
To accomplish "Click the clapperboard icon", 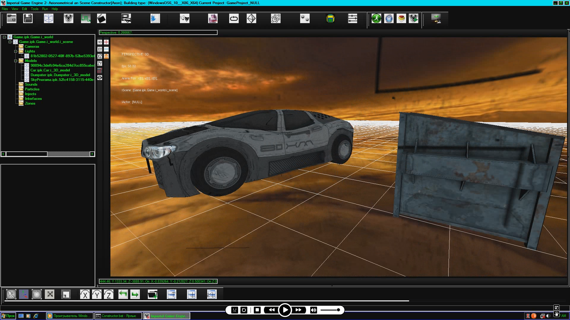I will tap(102, 18).
